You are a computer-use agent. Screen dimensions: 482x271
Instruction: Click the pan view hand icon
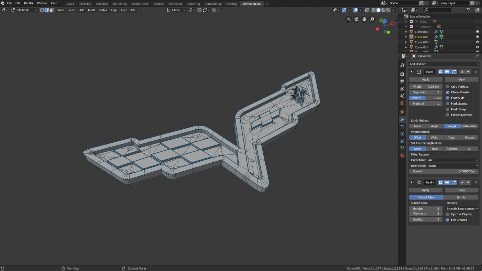coord(364,19)
